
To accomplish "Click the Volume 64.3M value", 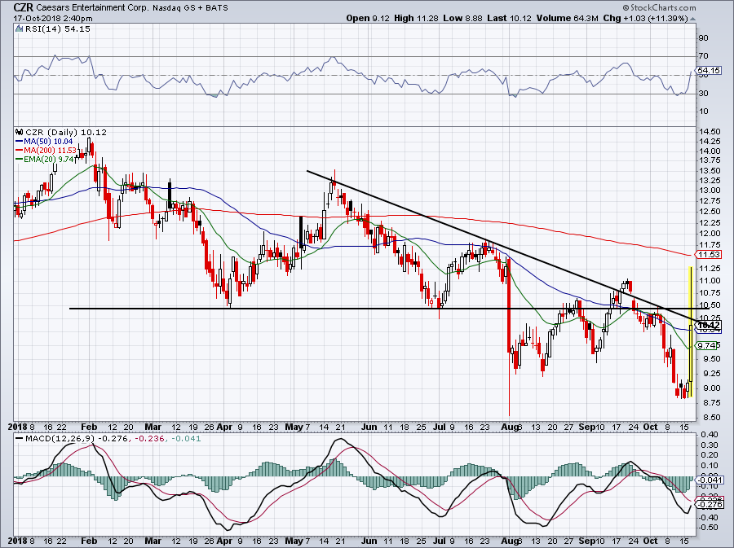I will (x=568, y=18).
